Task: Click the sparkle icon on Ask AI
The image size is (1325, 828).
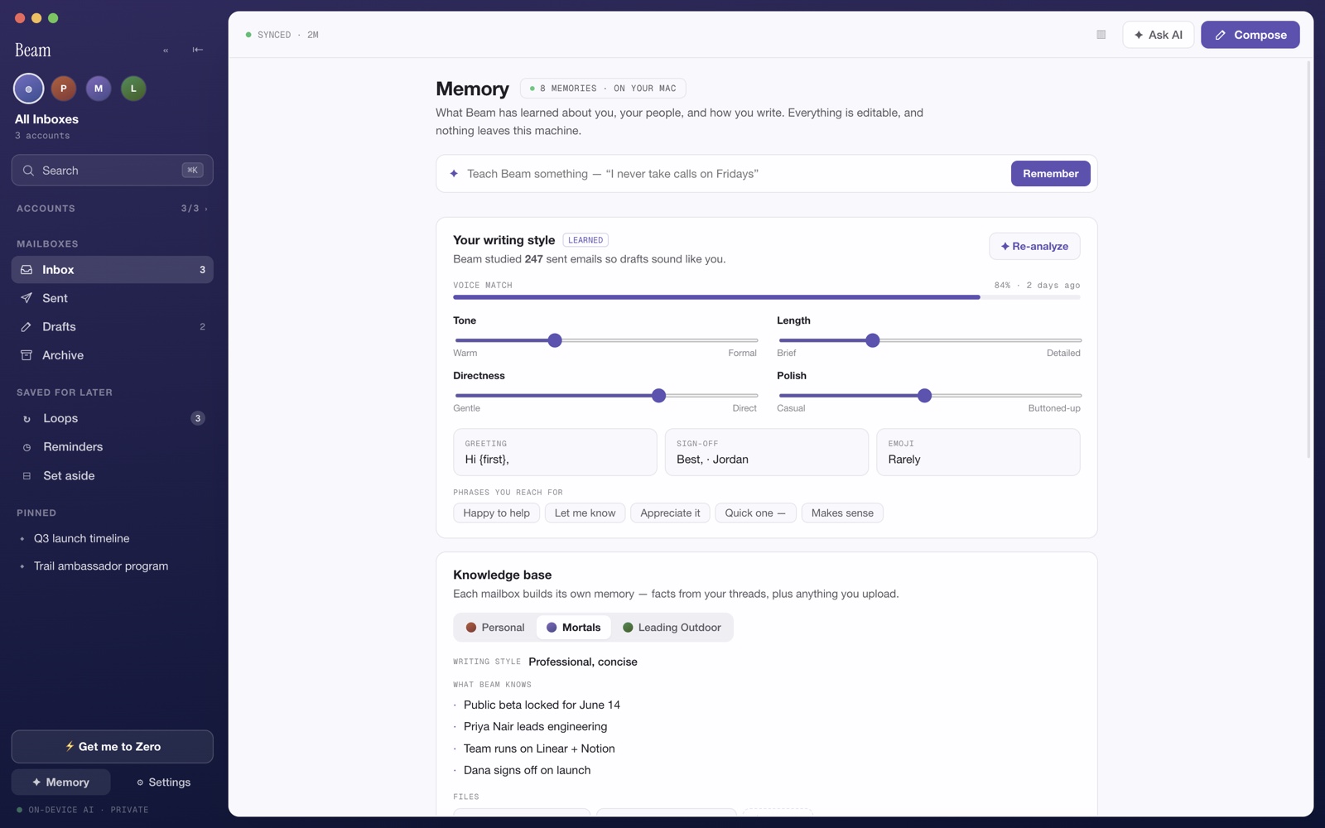Action: (1139, 35)
